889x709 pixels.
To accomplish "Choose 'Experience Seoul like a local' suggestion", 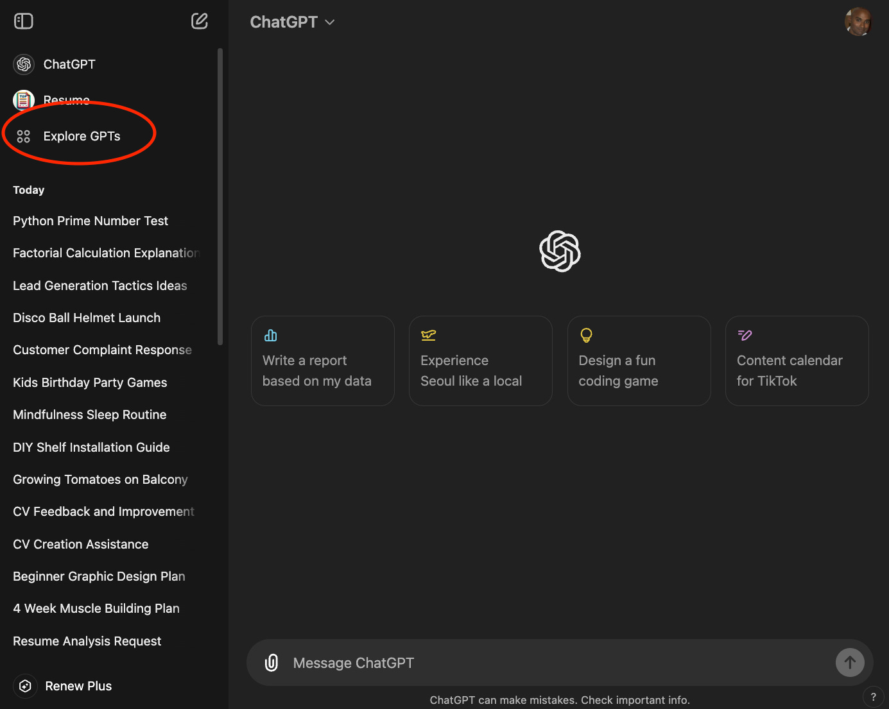I will (x=481, y=361).
